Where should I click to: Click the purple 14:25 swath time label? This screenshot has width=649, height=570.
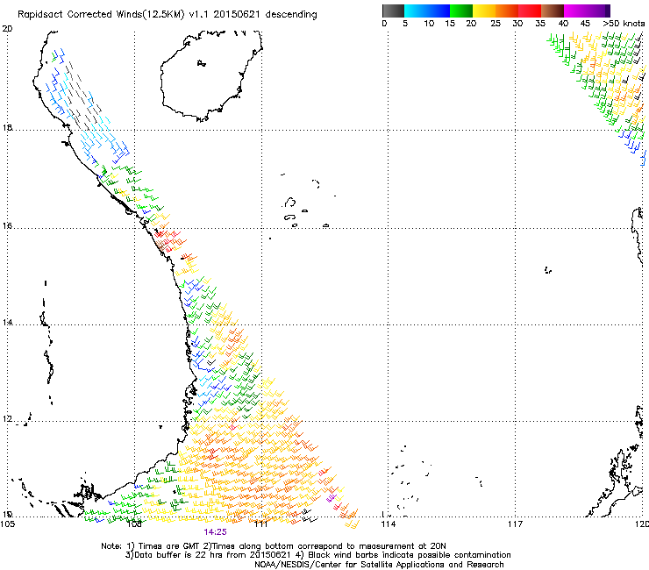click(215, 532)
